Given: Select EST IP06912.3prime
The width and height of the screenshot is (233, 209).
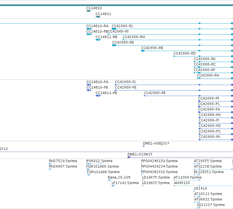Looking at the screenshot, I should 99,161.
